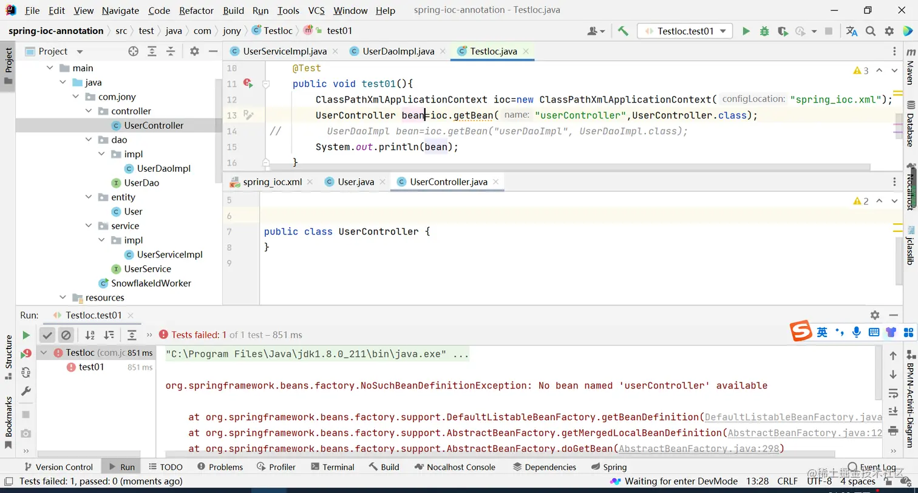Collapse the Testloc node in test results
918x493 pixels.
click(44, 353)
